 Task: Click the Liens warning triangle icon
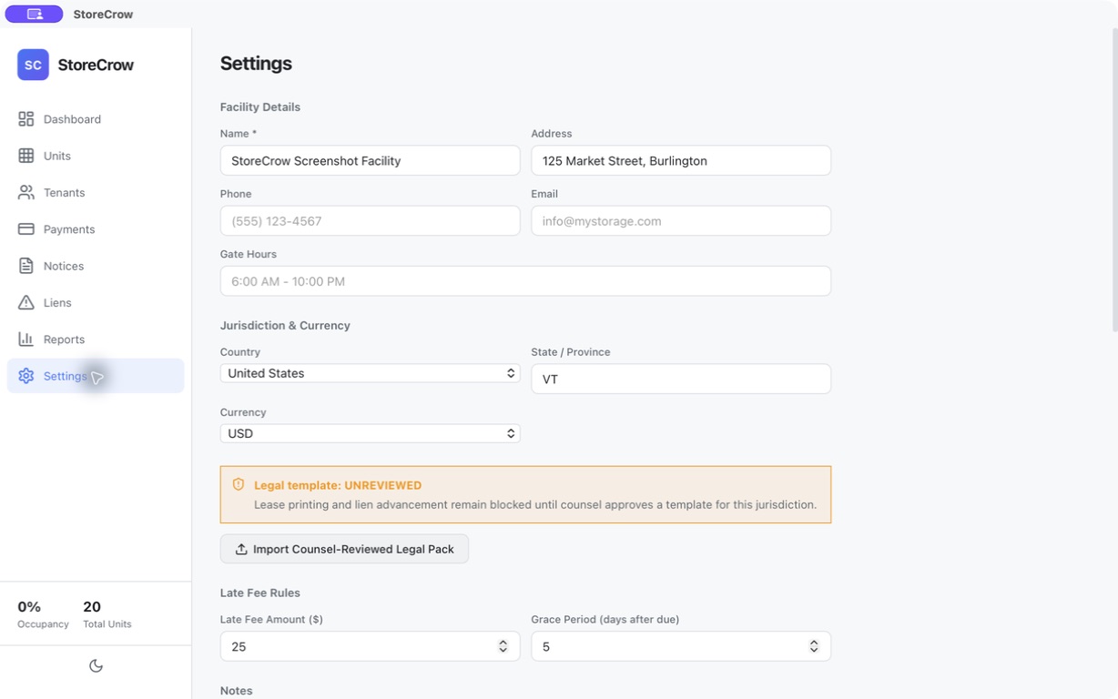coord(25,302)
